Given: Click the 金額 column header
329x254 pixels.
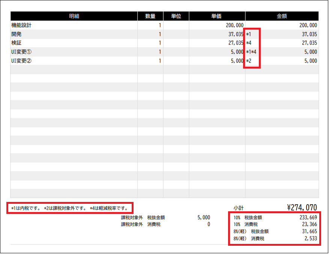Looking at the screenshot, I should click(281, 16).
